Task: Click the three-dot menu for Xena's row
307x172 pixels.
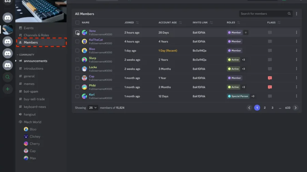Action: [296, 33]
